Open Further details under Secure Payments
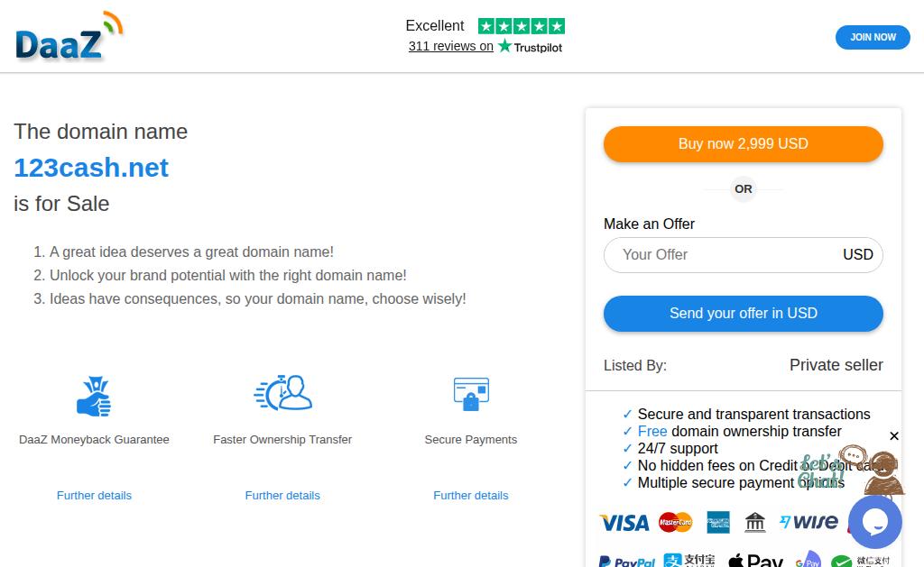The image size is (924, 567). click(x=471, y=496)
